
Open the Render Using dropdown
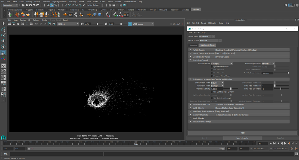[x=210, y=40]
